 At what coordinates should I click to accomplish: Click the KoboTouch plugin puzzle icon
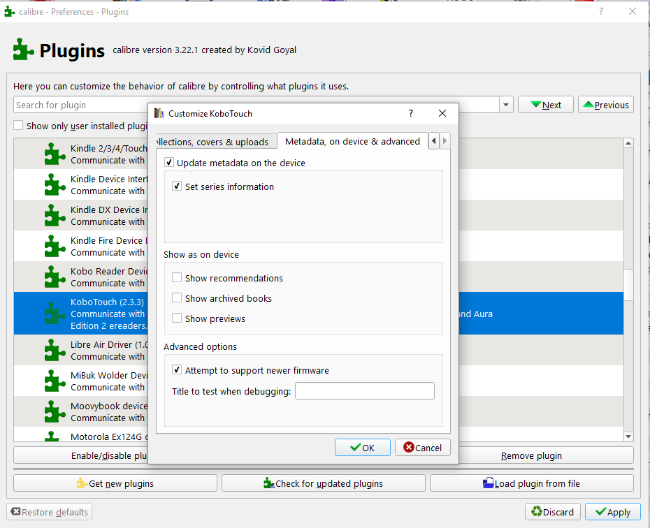coord(55,314)
